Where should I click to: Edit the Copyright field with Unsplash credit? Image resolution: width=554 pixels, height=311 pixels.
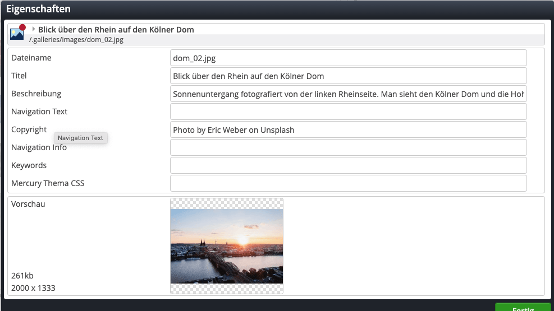coord(348,129)
